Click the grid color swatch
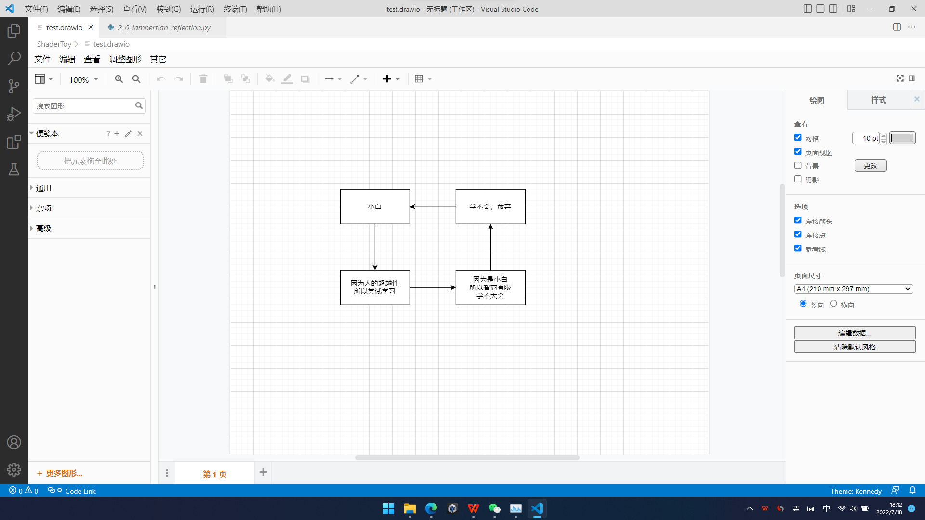The height and width of the screenshot is (520, 925). click(902, 138)
